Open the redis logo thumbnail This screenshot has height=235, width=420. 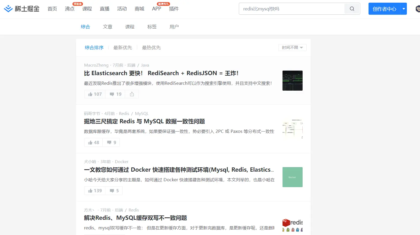pyautogui.click(x=292, y=225)
